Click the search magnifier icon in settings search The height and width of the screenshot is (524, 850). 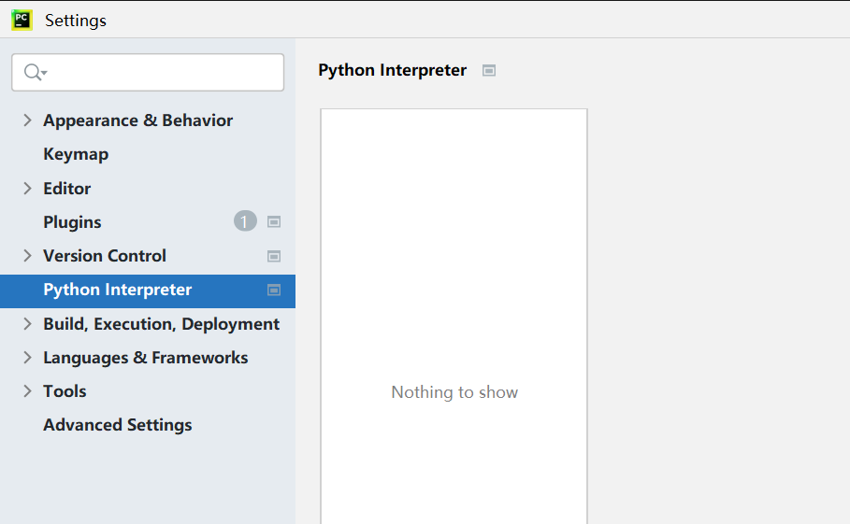(x=36, y=72)
